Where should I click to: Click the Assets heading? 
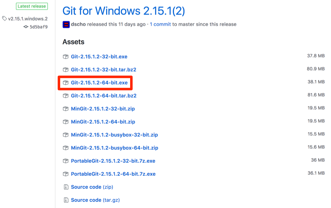click(x=74, y=42)
